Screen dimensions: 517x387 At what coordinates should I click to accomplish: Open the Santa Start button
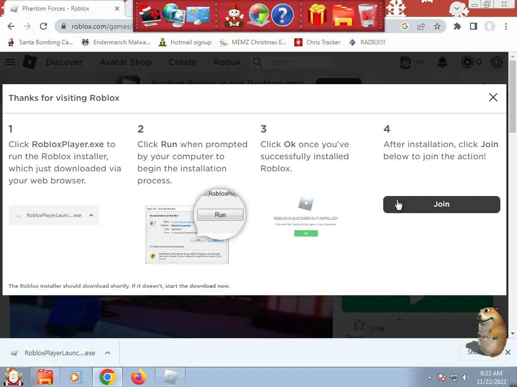tap(13, 377)
